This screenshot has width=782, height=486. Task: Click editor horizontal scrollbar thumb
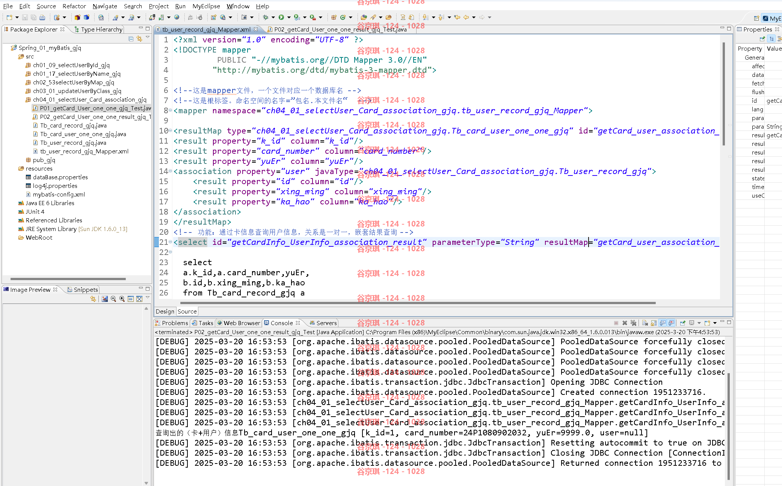coord(418,303)
